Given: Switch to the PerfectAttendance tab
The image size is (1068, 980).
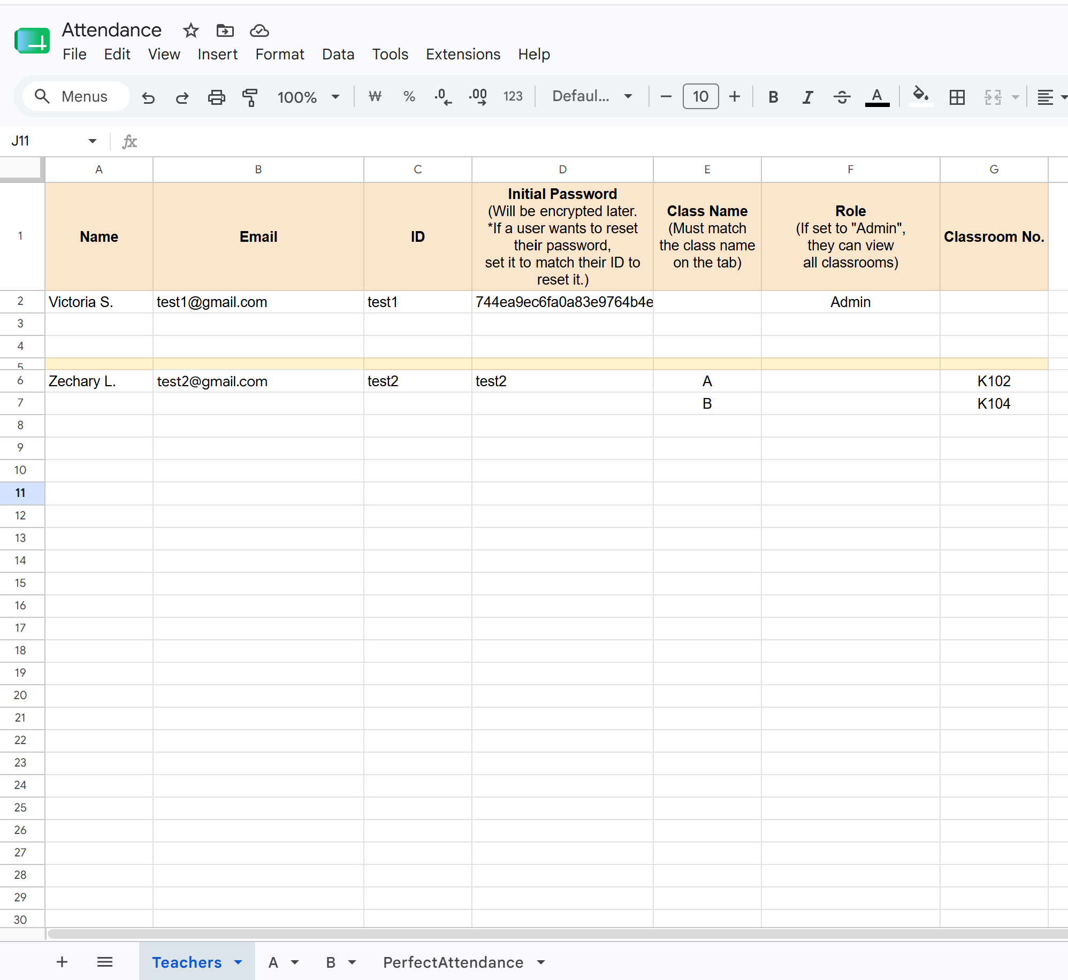Looking at the screenshot, I should click(x=453, y=962).
